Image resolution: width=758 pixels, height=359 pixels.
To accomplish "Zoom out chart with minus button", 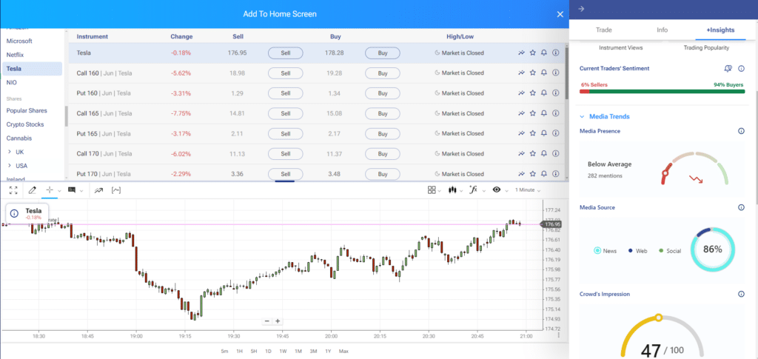I will tap(266, 321).
